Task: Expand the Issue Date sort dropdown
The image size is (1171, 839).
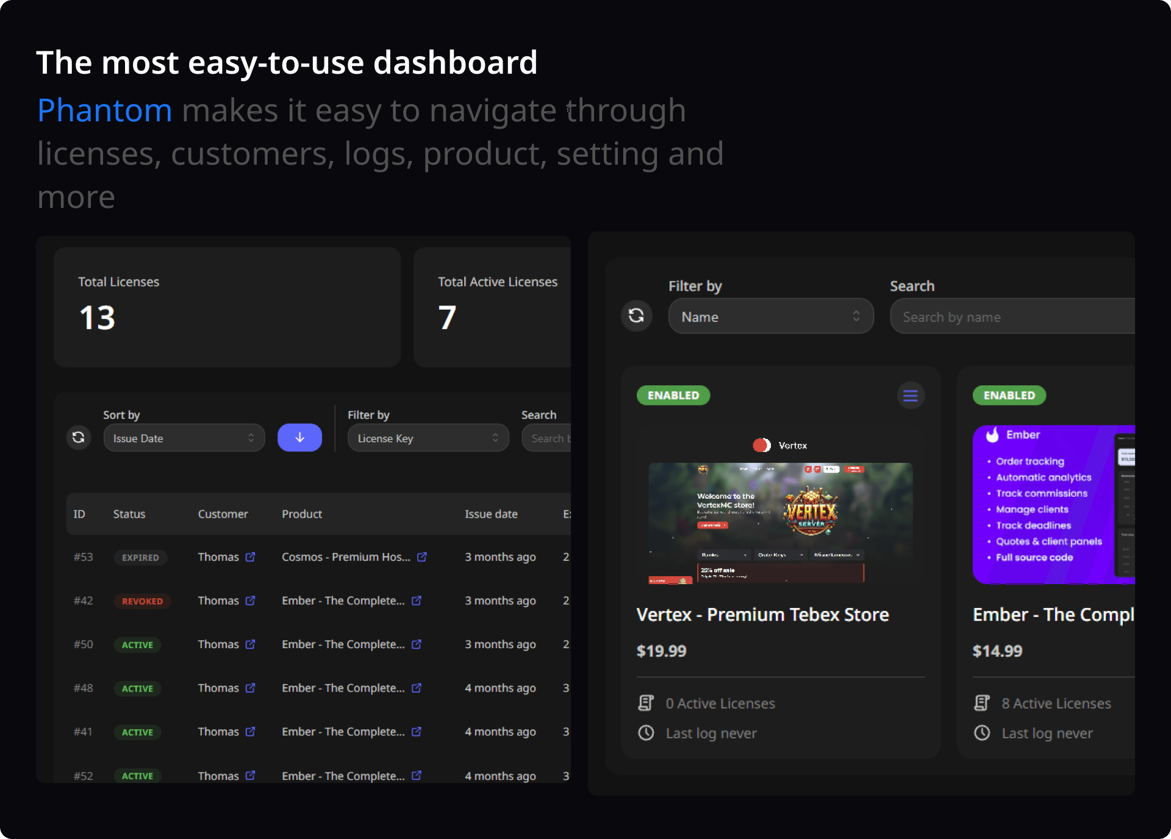Action: [184, 438]
